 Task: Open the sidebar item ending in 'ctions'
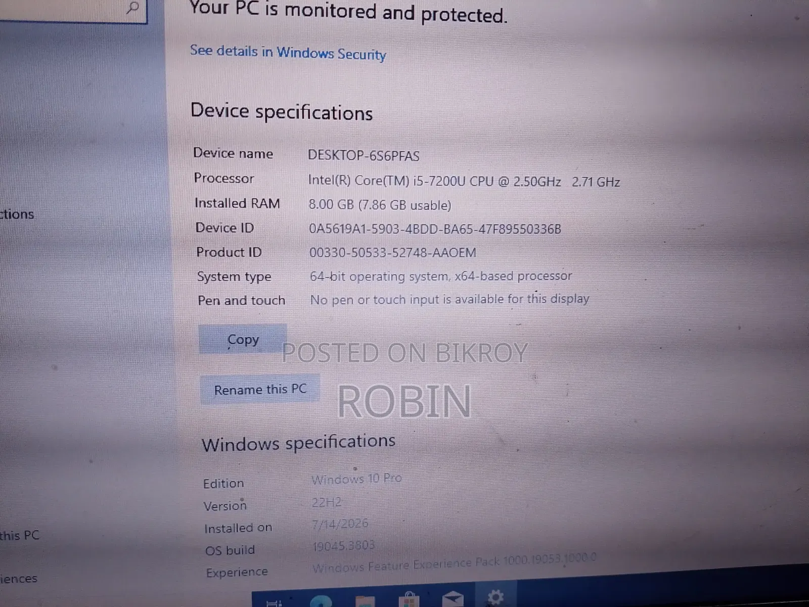17,214
